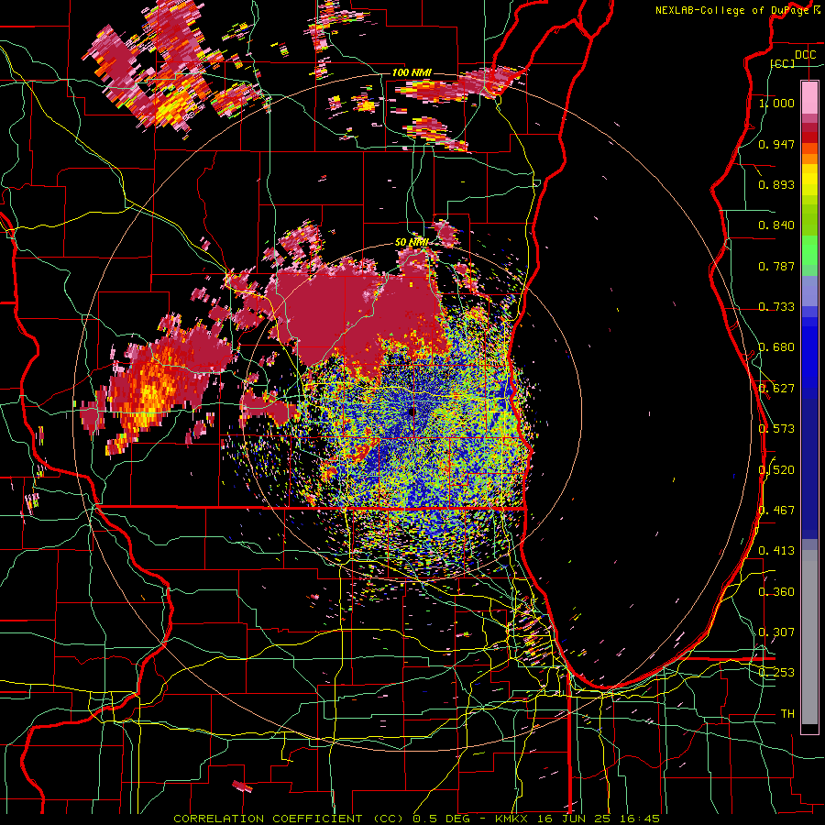Pick the light pink segment of the color bar
825x825 pixels.
pos(809,97)
